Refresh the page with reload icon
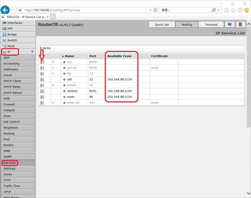 click(x=155, y=10)
